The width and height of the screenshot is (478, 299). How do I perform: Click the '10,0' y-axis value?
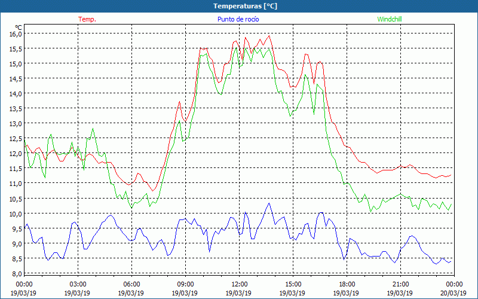click(x=16, y=213)
